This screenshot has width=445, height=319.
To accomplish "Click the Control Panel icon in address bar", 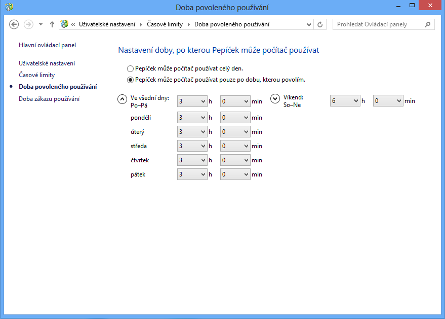I will 64,24.
